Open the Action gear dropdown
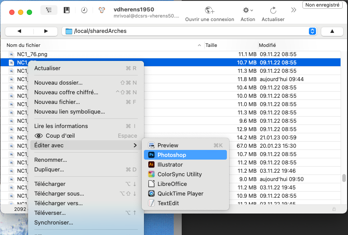348x235 pixels. click(248, 11)
